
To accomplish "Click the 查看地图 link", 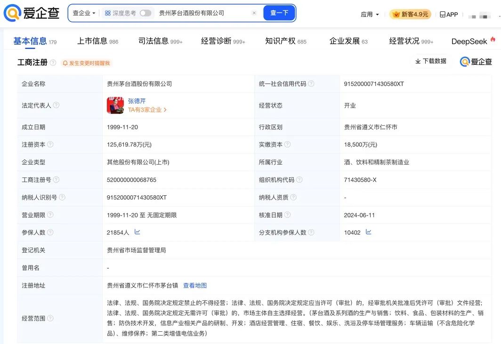I will [195, 286].
